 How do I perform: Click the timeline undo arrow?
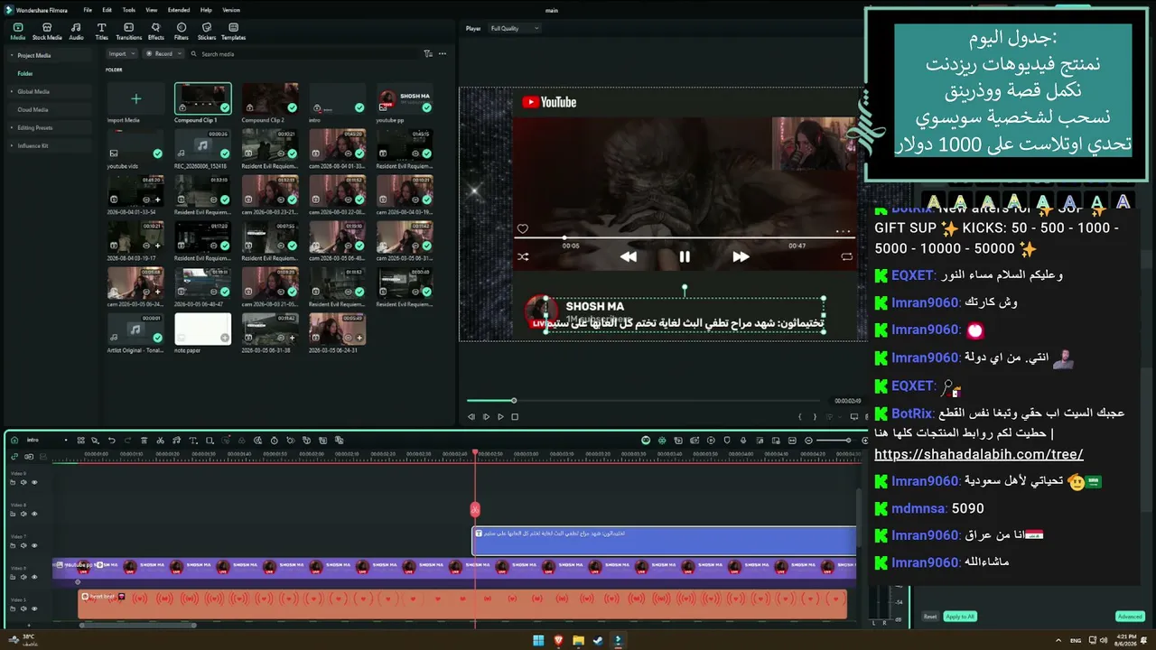[111, 441]
